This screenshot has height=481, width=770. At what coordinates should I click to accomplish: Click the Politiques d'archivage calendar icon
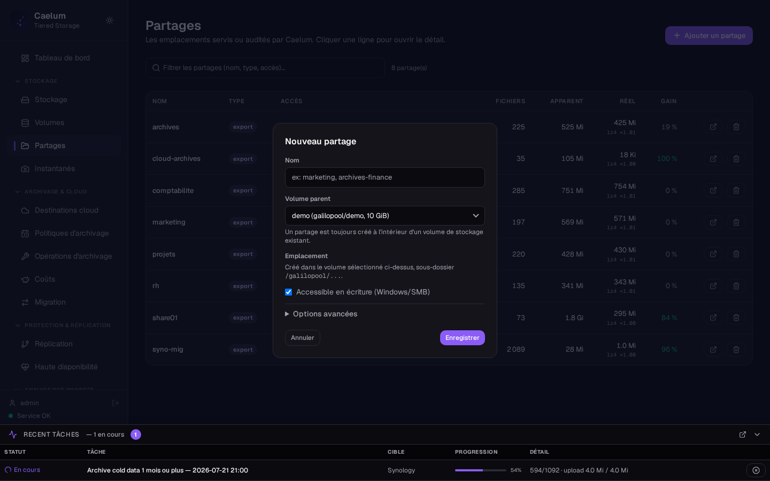[x=25, y=233]
